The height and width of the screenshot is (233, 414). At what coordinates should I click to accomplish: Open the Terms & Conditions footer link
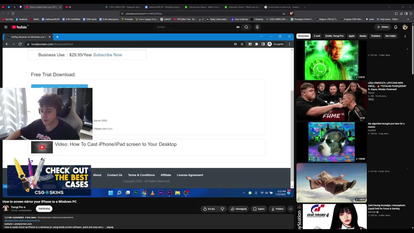141,175
